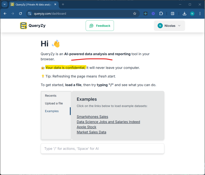Click the lightbulb tip icon

pyautogui.click(x=43, y=76)
